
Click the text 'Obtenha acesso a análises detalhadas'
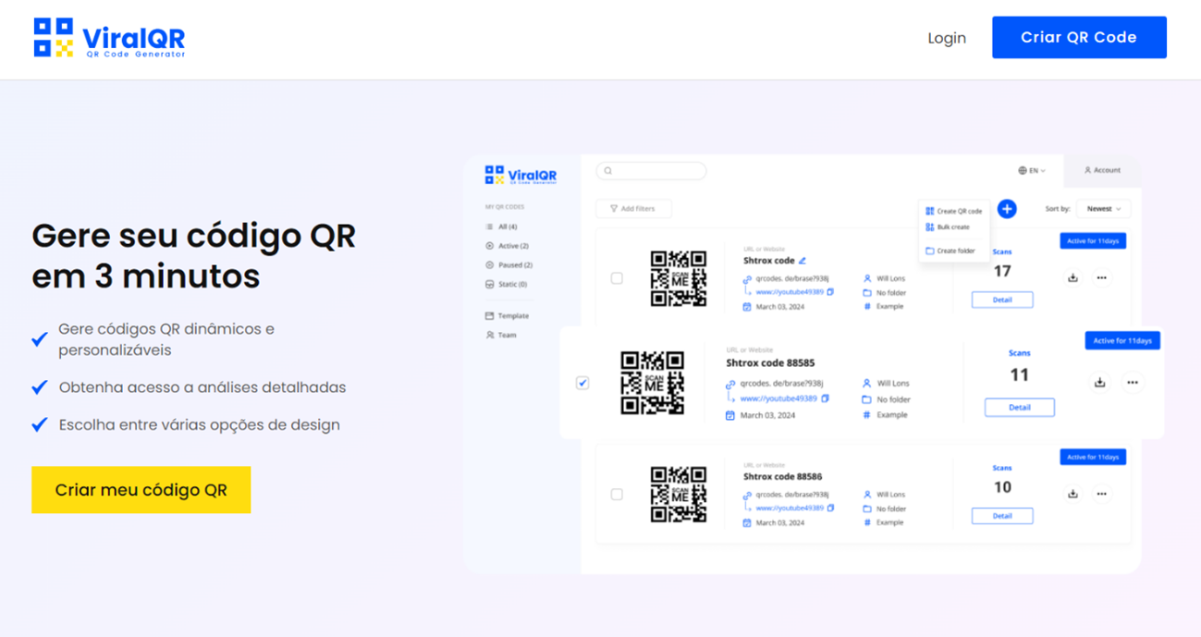click(202, 387)
